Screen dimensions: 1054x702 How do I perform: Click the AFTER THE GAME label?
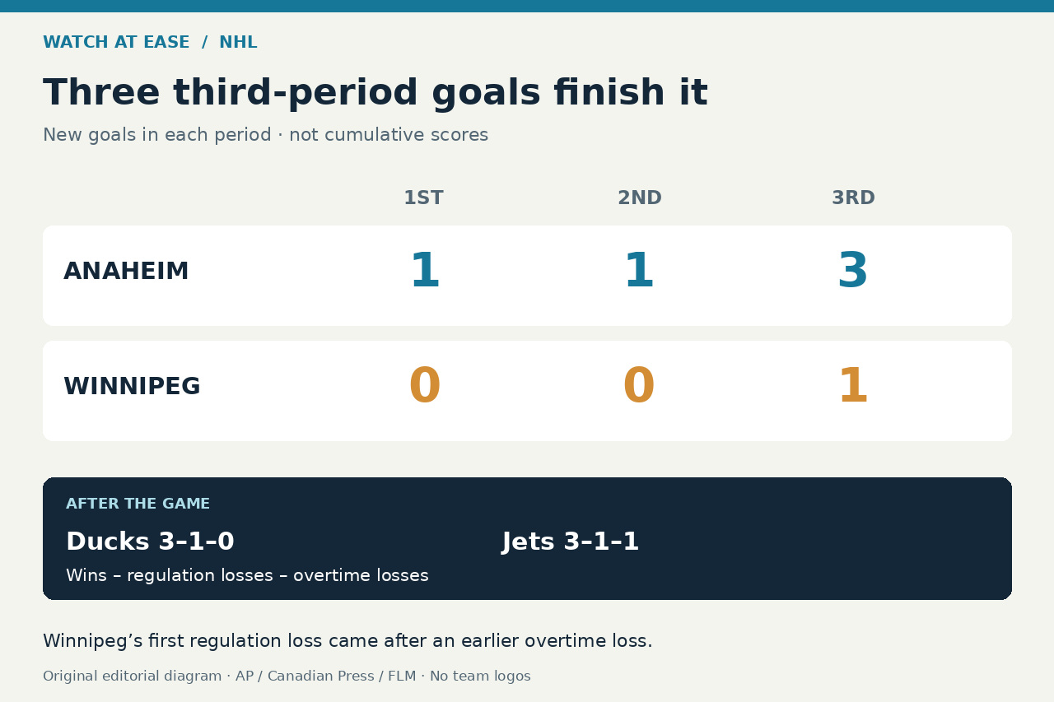138,504
